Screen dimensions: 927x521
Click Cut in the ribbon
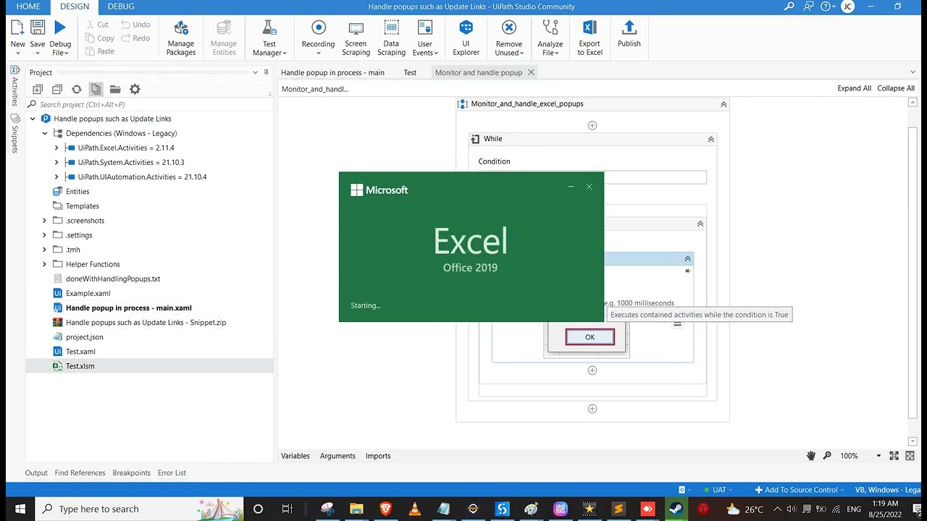(x=97, y=25)
